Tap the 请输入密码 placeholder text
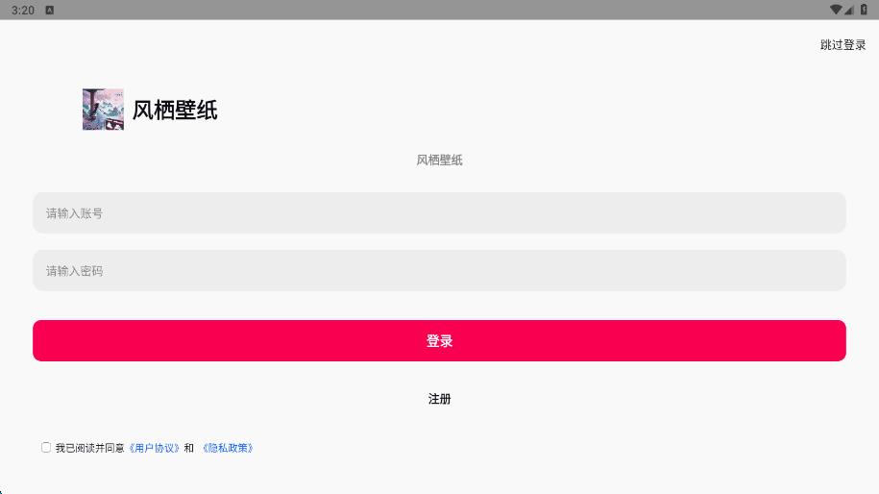The height and width of the screenshot is (494, 879). point(74,271)
